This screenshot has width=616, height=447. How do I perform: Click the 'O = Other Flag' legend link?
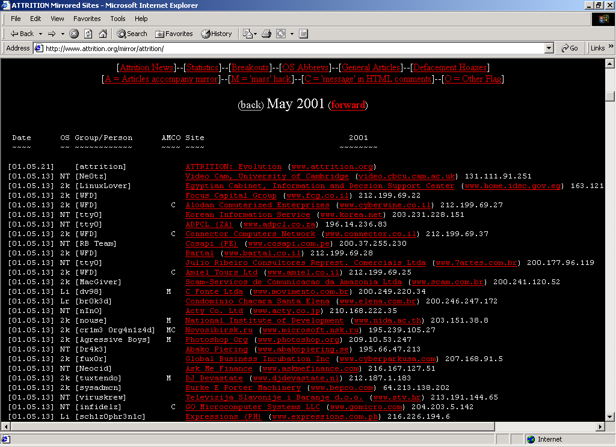point(473,79)
